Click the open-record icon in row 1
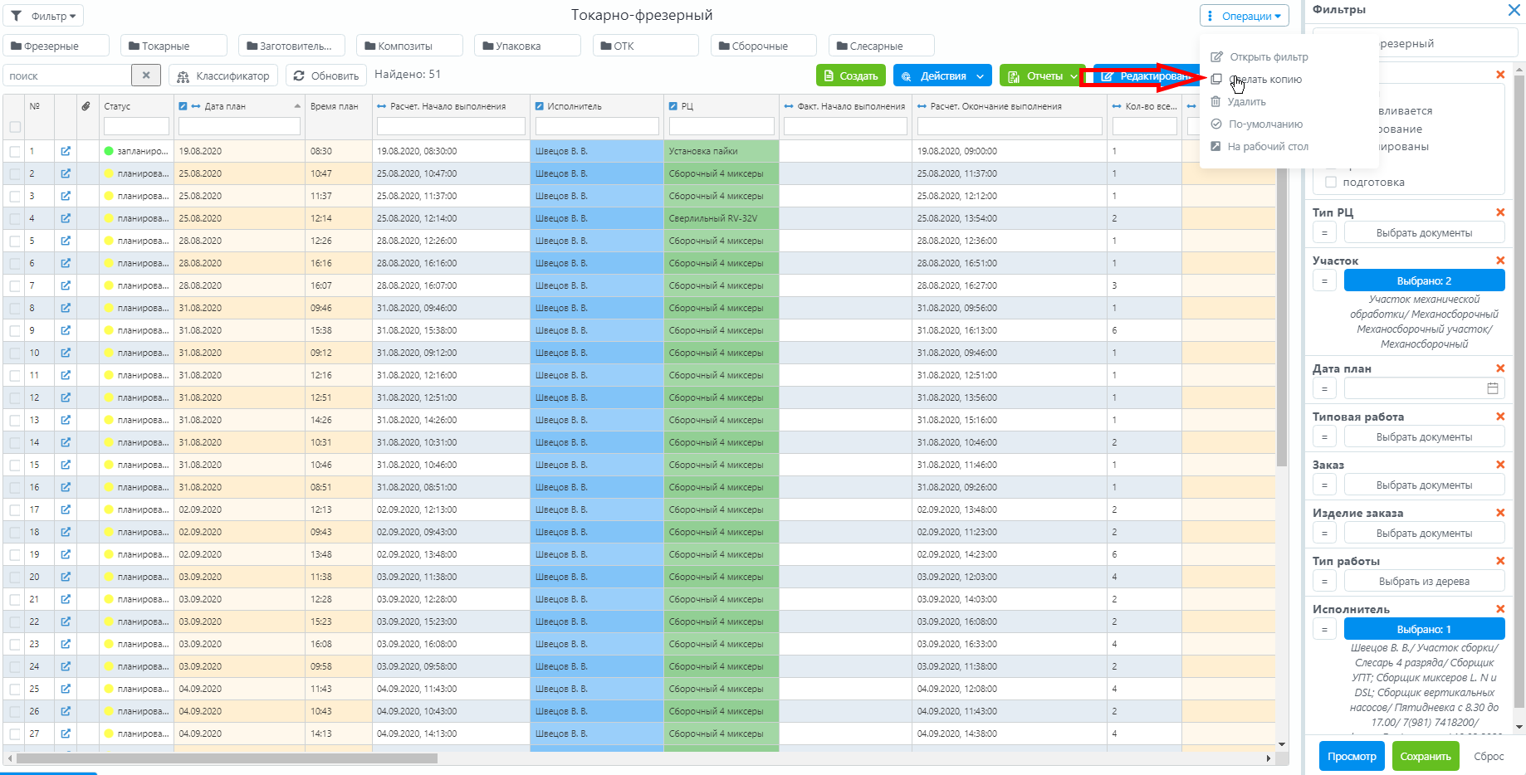 click(x=66, y=151)
